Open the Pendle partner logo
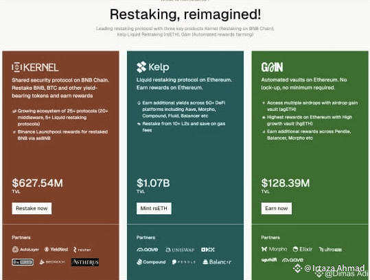This screenshot has height=280, width=370. coord(184,262)
